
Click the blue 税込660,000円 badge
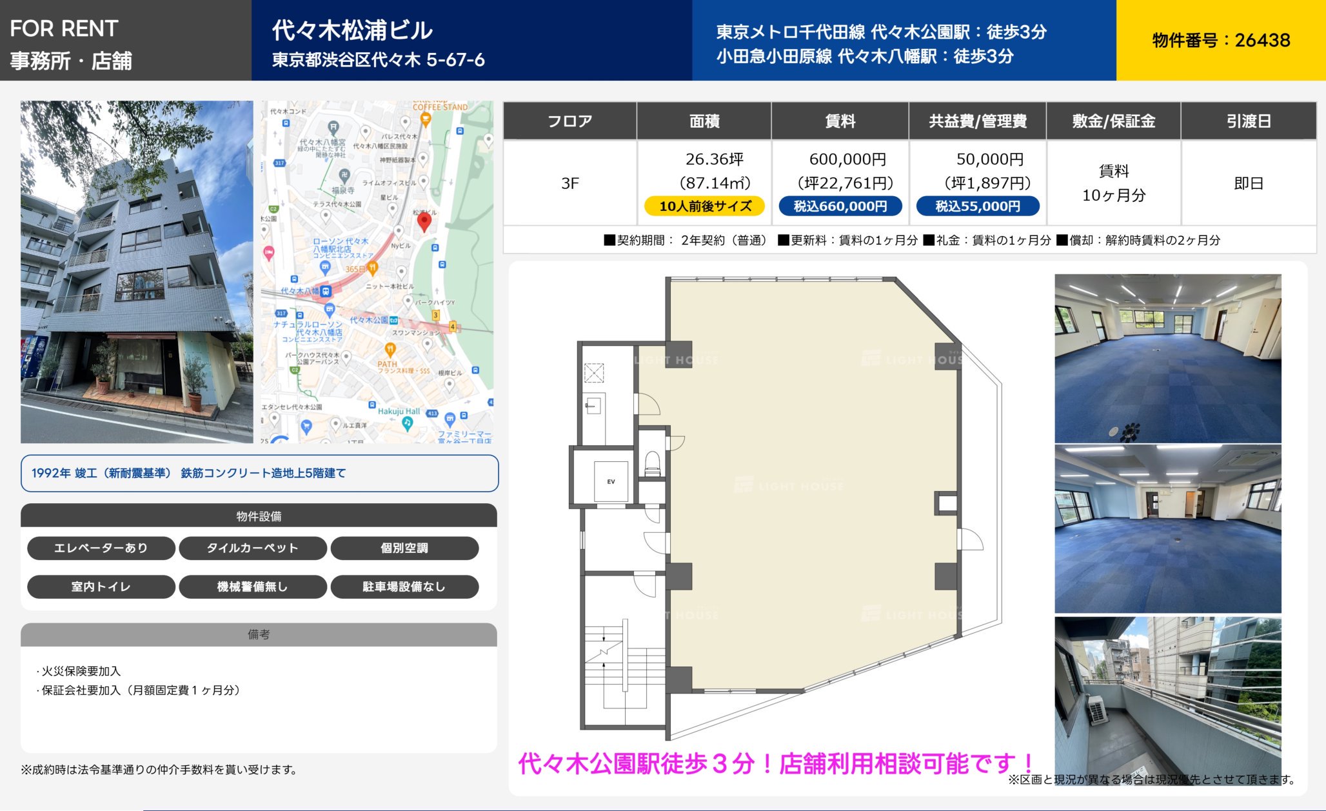[x=840, y=206]
